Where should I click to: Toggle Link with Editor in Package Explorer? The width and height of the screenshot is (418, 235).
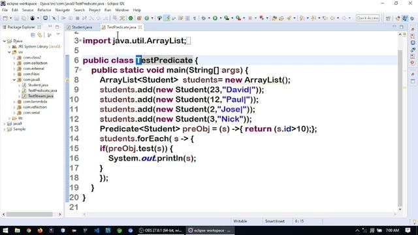pos(40,35)
